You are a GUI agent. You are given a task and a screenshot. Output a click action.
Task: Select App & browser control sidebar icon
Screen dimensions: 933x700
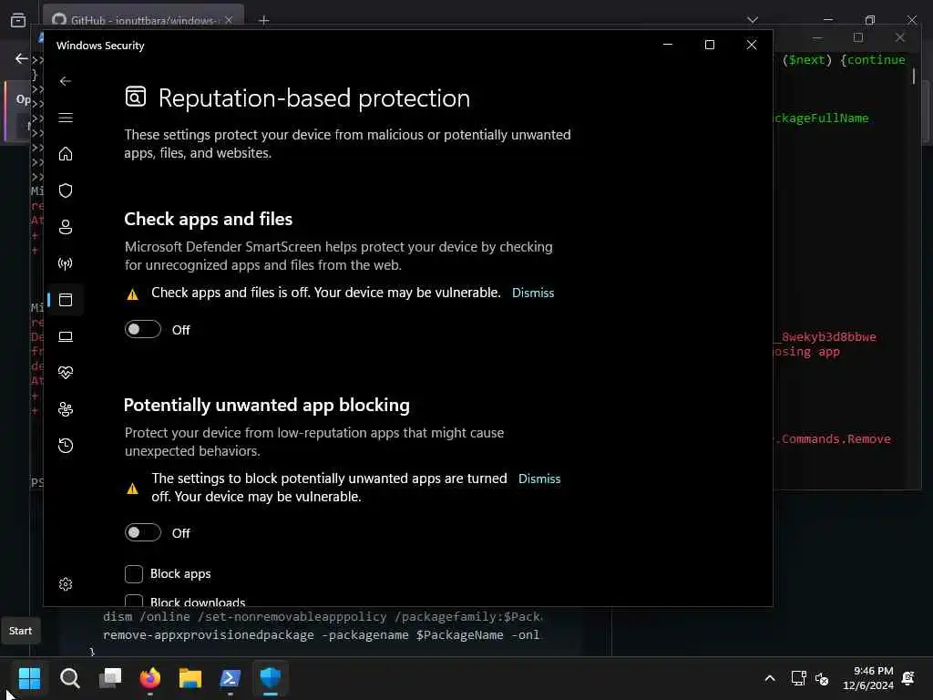click(x=66, y=300)
